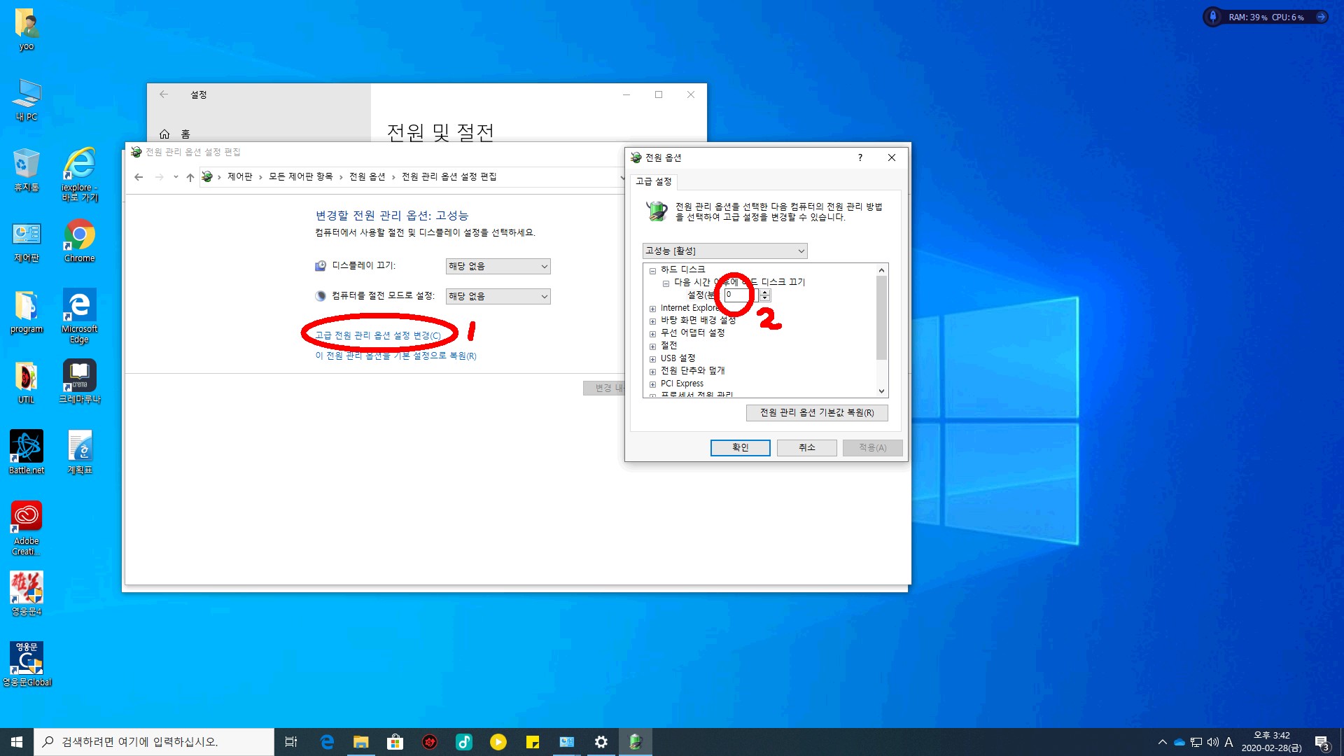Screen dimensions: 1344x756
Task: Collapse the 하드 디스크 tree node
Action: 652,270
